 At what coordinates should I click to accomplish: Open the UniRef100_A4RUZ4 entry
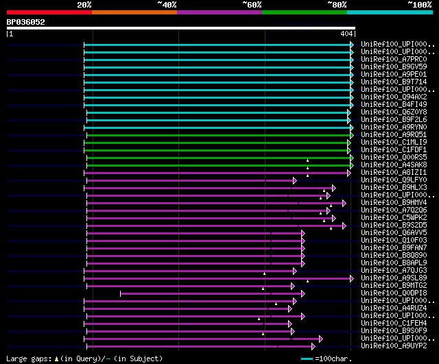point(394,308)
